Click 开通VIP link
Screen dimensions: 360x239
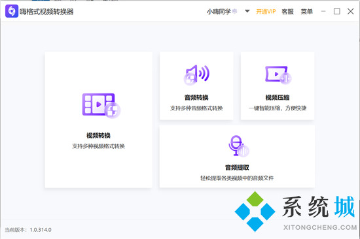pyautogui.click(x=266, y=12)
